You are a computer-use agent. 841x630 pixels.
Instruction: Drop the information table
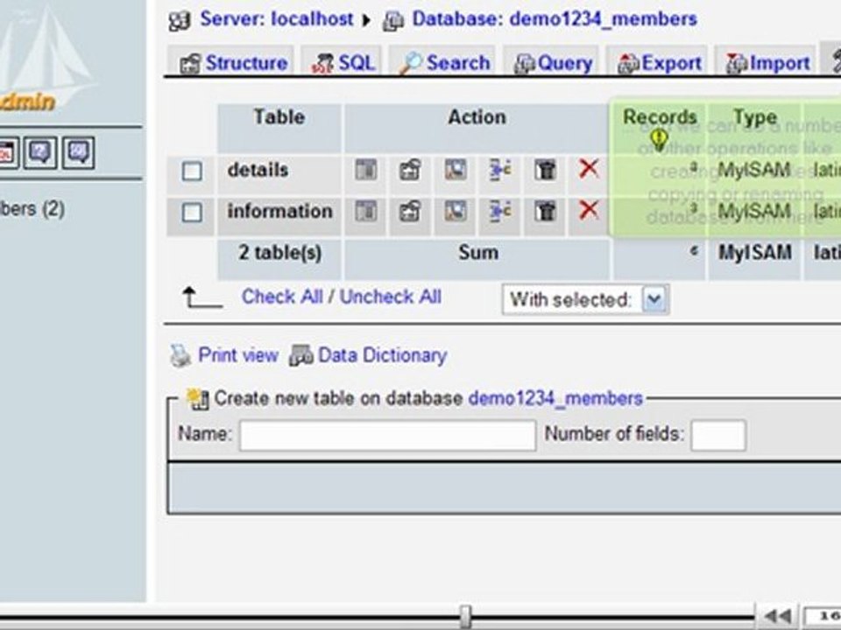(x=589, y=210)
